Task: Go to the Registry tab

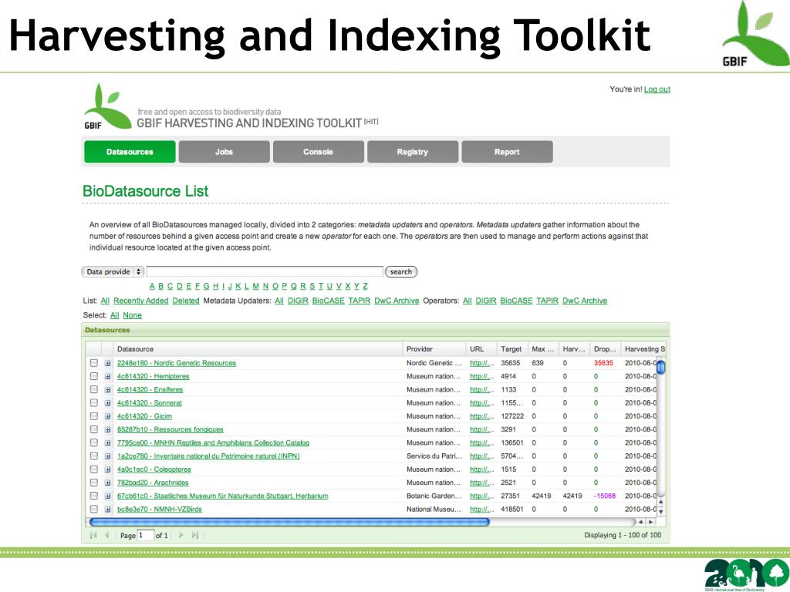Action: click(412, 152)
